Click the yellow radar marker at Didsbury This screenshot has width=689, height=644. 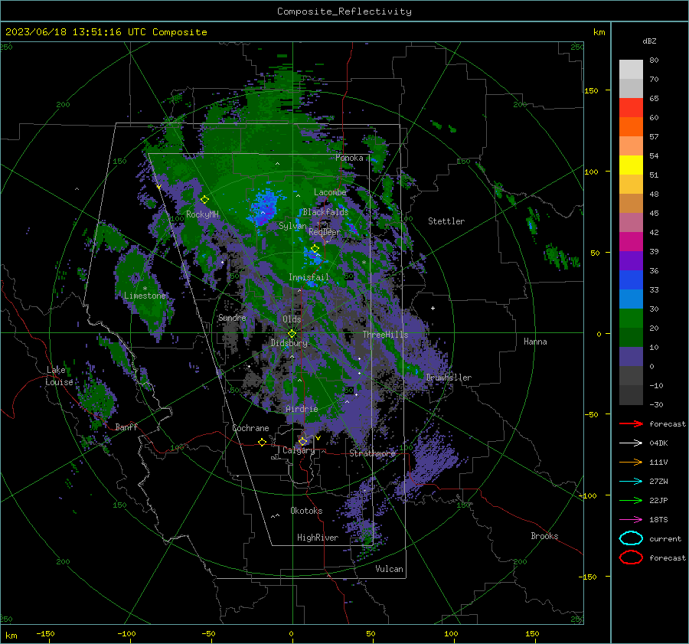pos(292,334)
